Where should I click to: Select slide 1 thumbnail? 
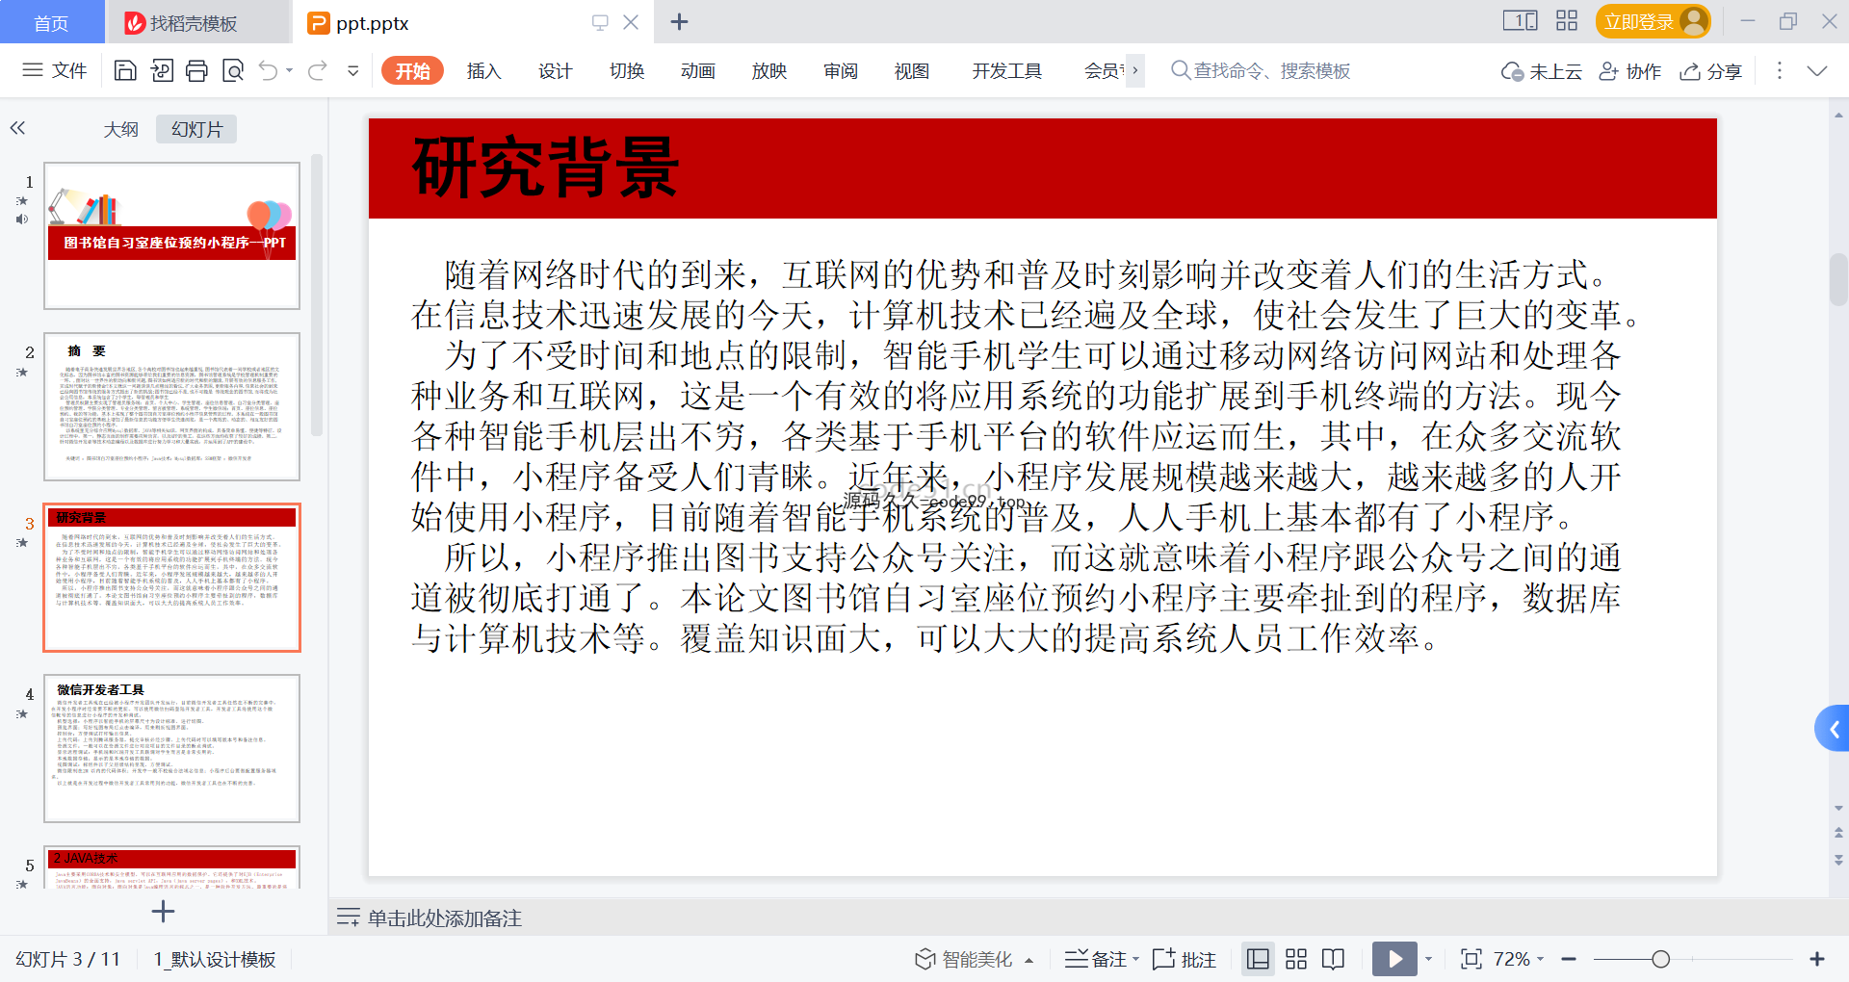[172, 236]
